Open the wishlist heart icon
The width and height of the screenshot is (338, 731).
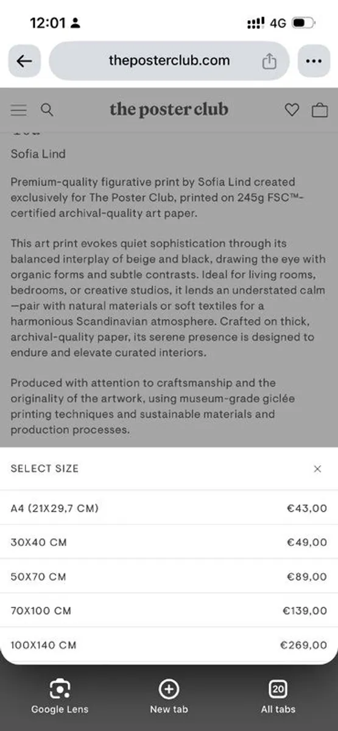[x=292, y=110]
